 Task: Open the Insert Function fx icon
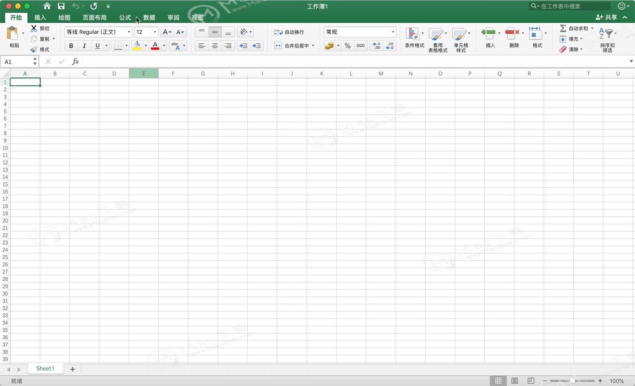pyautogui.click(x=76, y=62)
